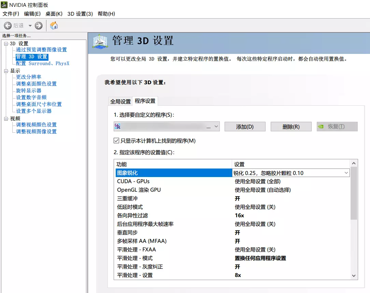Select the 多帧采样 AA (MFAA) row
This screenshot has width=370, height=293.
pos(232,241)
